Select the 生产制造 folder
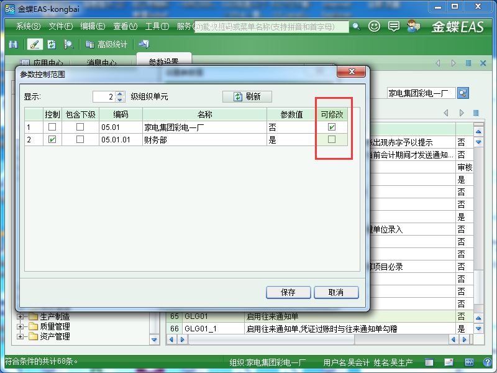Image resolution: width=497 pixels, height=373 pixels. (55, 316)
